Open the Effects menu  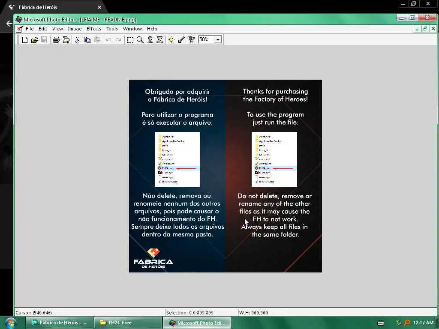93,29
